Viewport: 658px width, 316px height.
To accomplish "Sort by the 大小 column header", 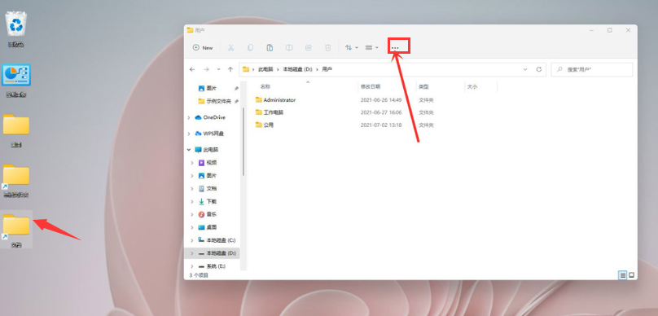I will point(472,87).
